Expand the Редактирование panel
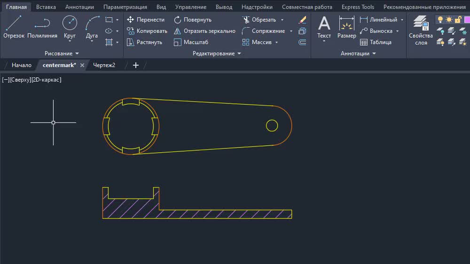 [216, 54]
